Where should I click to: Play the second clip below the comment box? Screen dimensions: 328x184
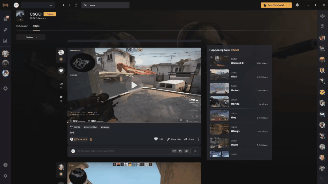click(134, 173)
